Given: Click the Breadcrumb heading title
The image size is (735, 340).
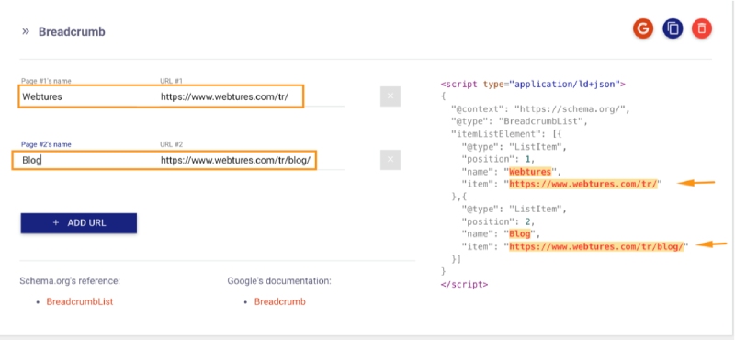Looking at the screenshot, I should point(72,32).
